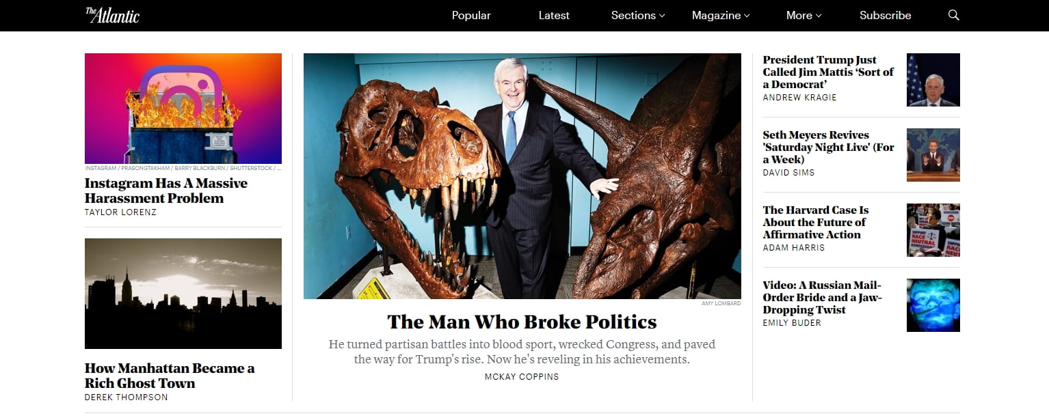Click the Seth Meyers thumbnail
This screenshot has height=420, width=1049.
[x=933, y=155]
